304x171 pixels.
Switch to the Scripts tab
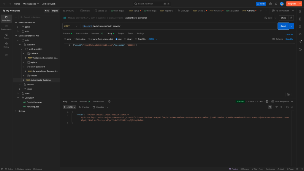coord(121,33)
